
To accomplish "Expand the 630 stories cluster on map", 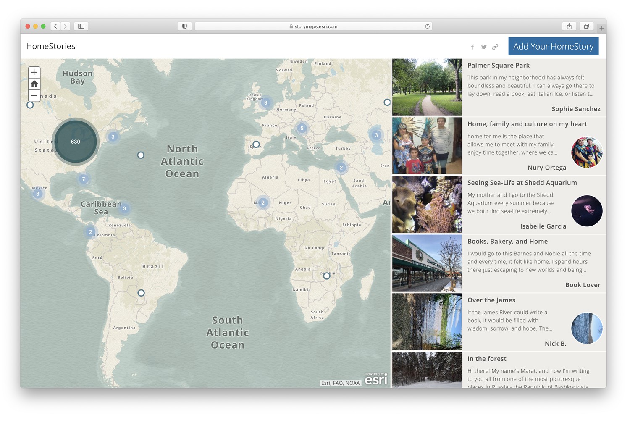I will [76, 142].
